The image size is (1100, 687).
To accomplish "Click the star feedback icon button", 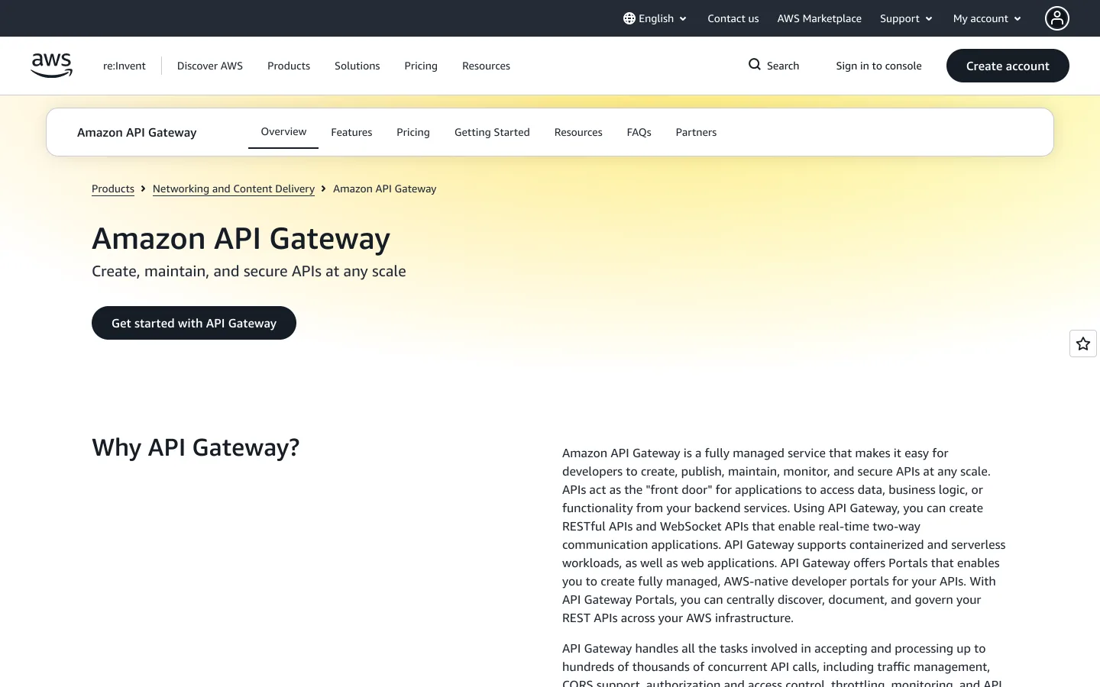I will (1082, 343).
